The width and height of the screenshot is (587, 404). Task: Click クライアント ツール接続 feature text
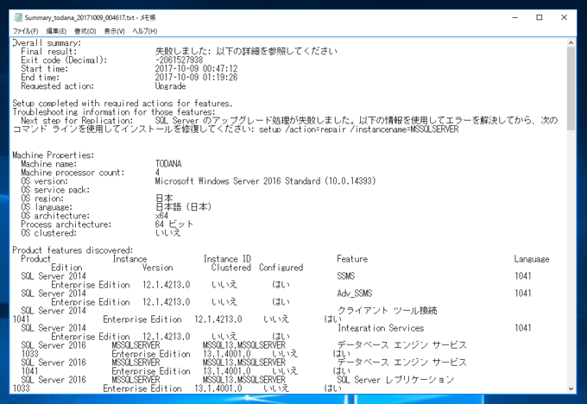[x=387, y=311]
